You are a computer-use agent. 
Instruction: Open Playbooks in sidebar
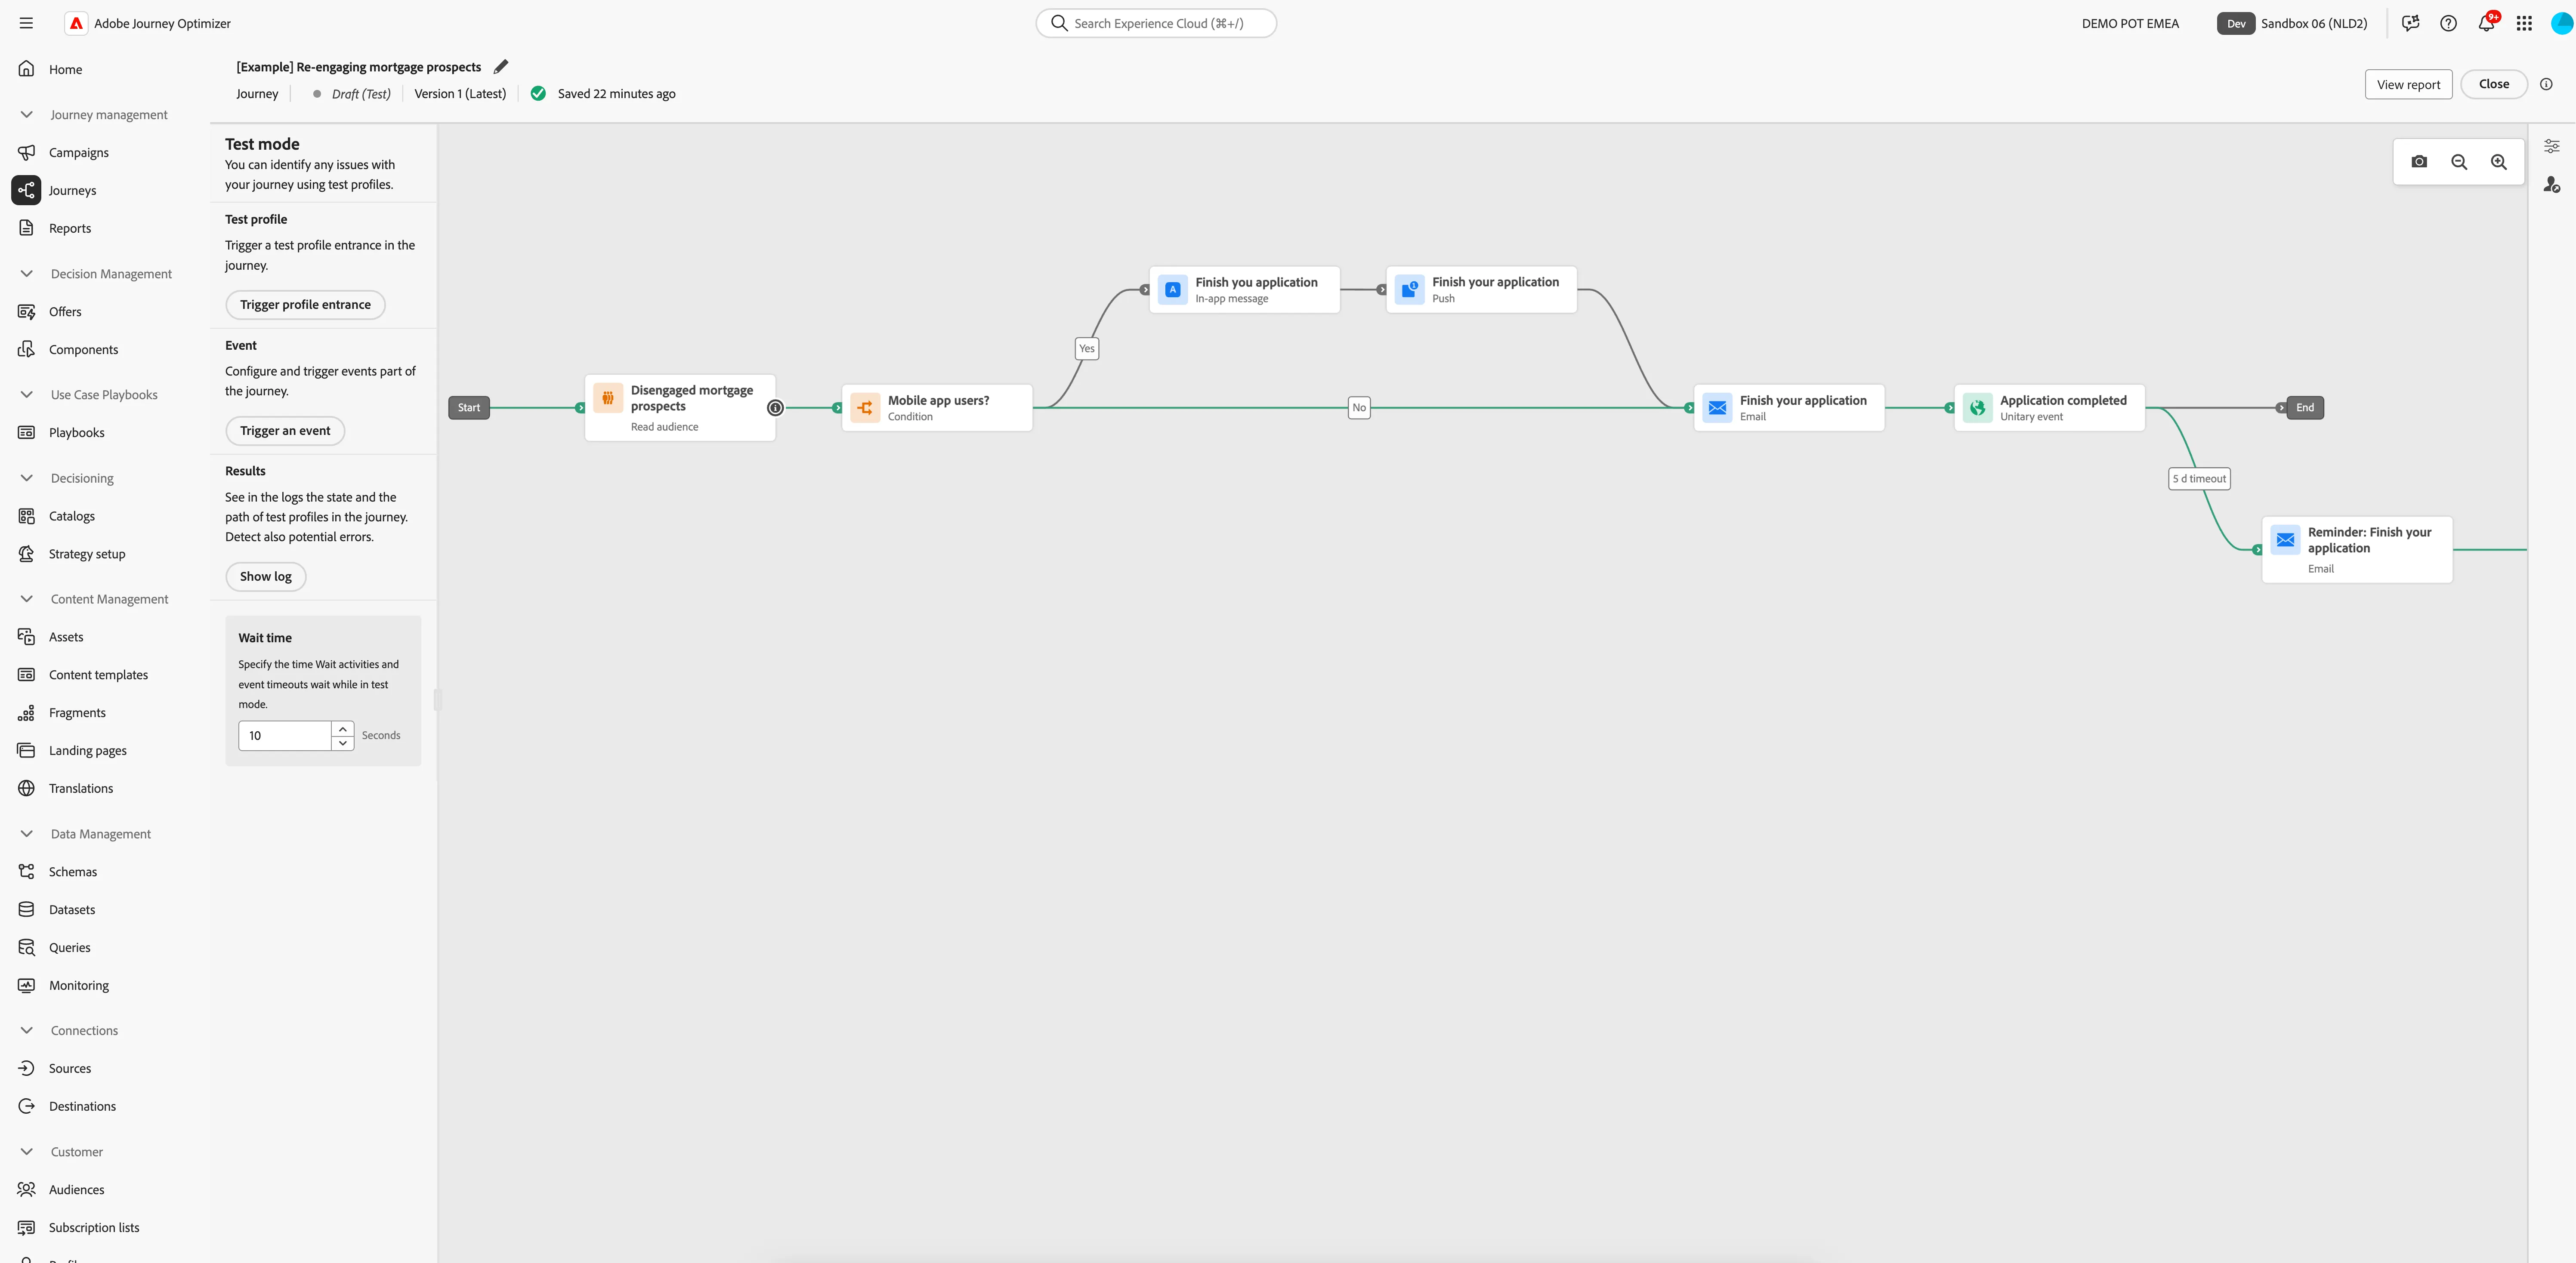click(x=76, y=433)
